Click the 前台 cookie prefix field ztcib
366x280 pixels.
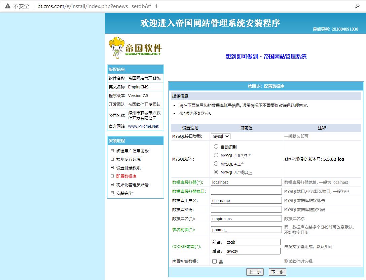coord(253,242)
